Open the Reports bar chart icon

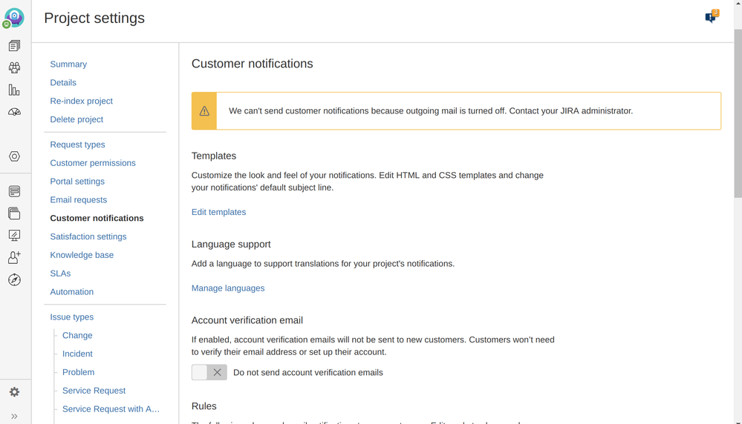pos(14,90)
